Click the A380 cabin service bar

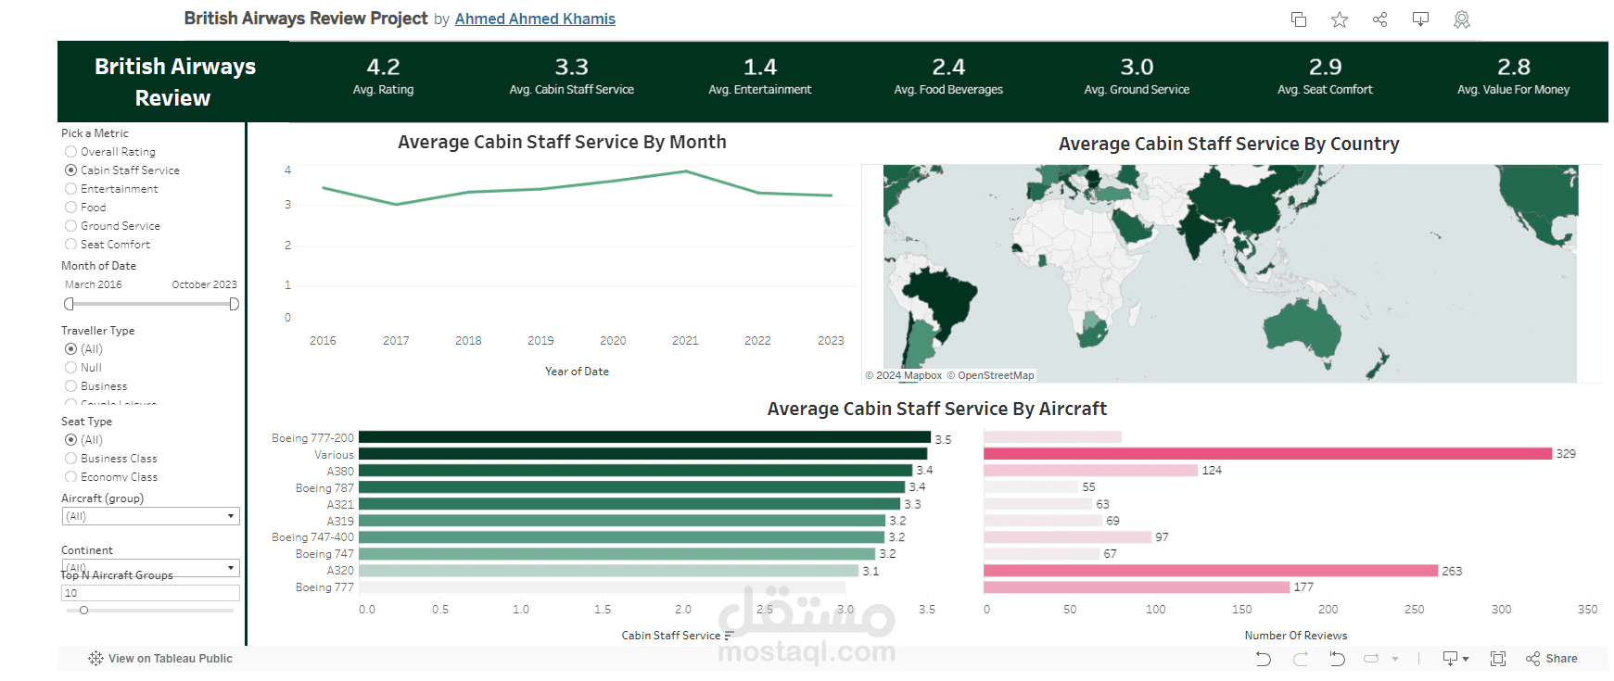[635, 471]
